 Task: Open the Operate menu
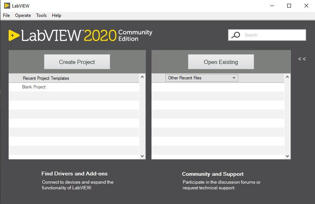tap(23, 15)
